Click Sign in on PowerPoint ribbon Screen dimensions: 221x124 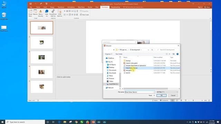tap(200, 7)
